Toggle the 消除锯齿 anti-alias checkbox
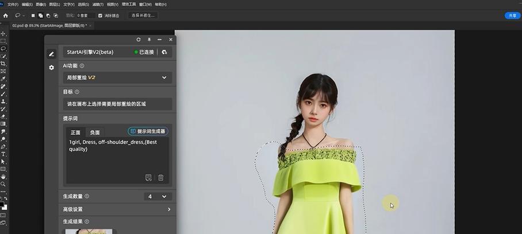This screenshot has height=234, width=522. tap(100, 15)
